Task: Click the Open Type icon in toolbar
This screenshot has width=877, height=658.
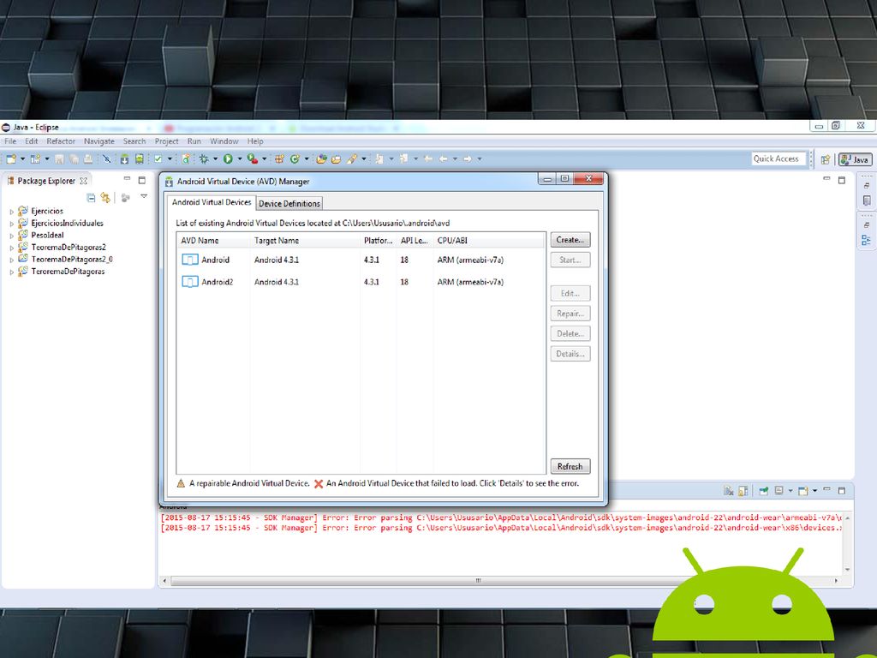Action: pos(321,159)
